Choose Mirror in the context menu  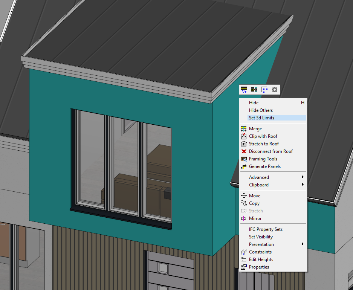pyautogui.click(x=255, y=218)
